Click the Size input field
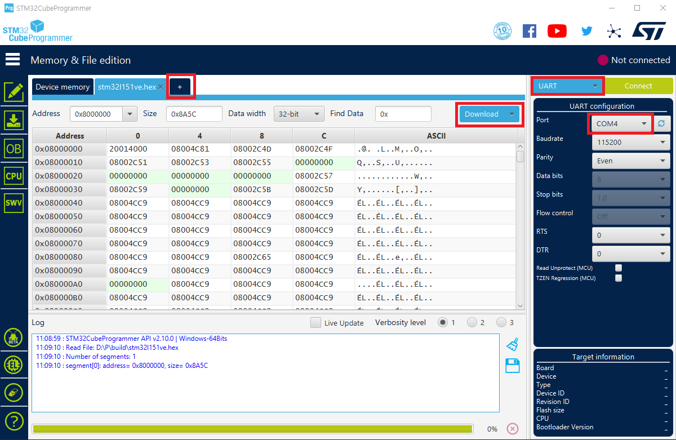This screenshot has width=676, height=440. click(194, 114)
